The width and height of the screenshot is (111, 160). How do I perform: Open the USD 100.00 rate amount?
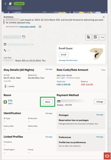click(x=67, y=76)
